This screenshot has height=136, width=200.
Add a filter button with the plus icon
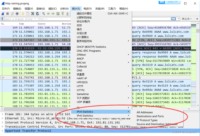click(x=197, y=19)
